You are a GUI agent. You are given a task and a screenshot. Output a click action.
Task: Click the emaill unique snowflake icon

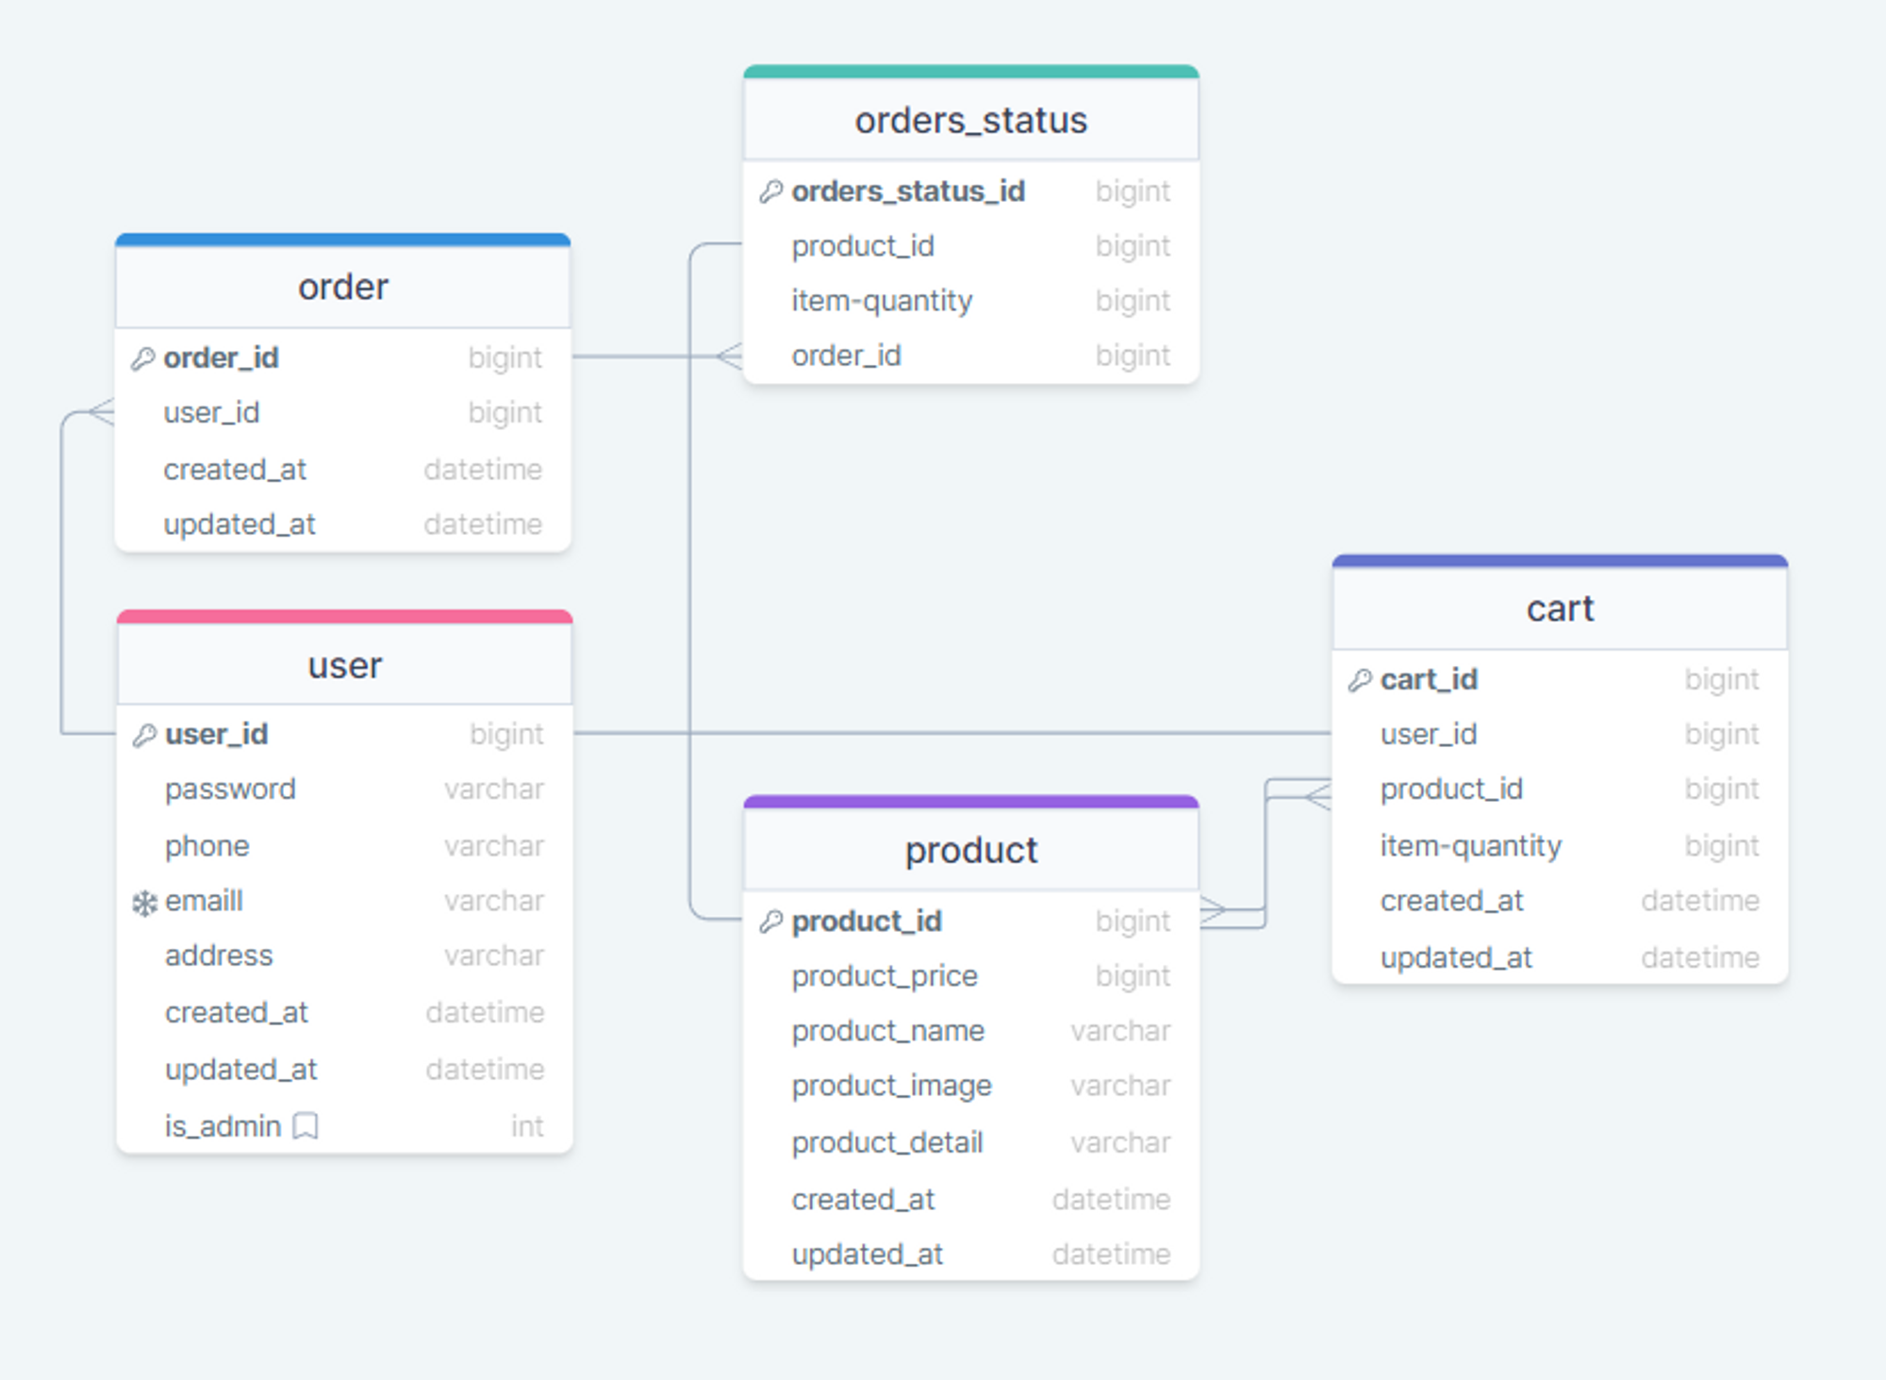tap(144, 903)
